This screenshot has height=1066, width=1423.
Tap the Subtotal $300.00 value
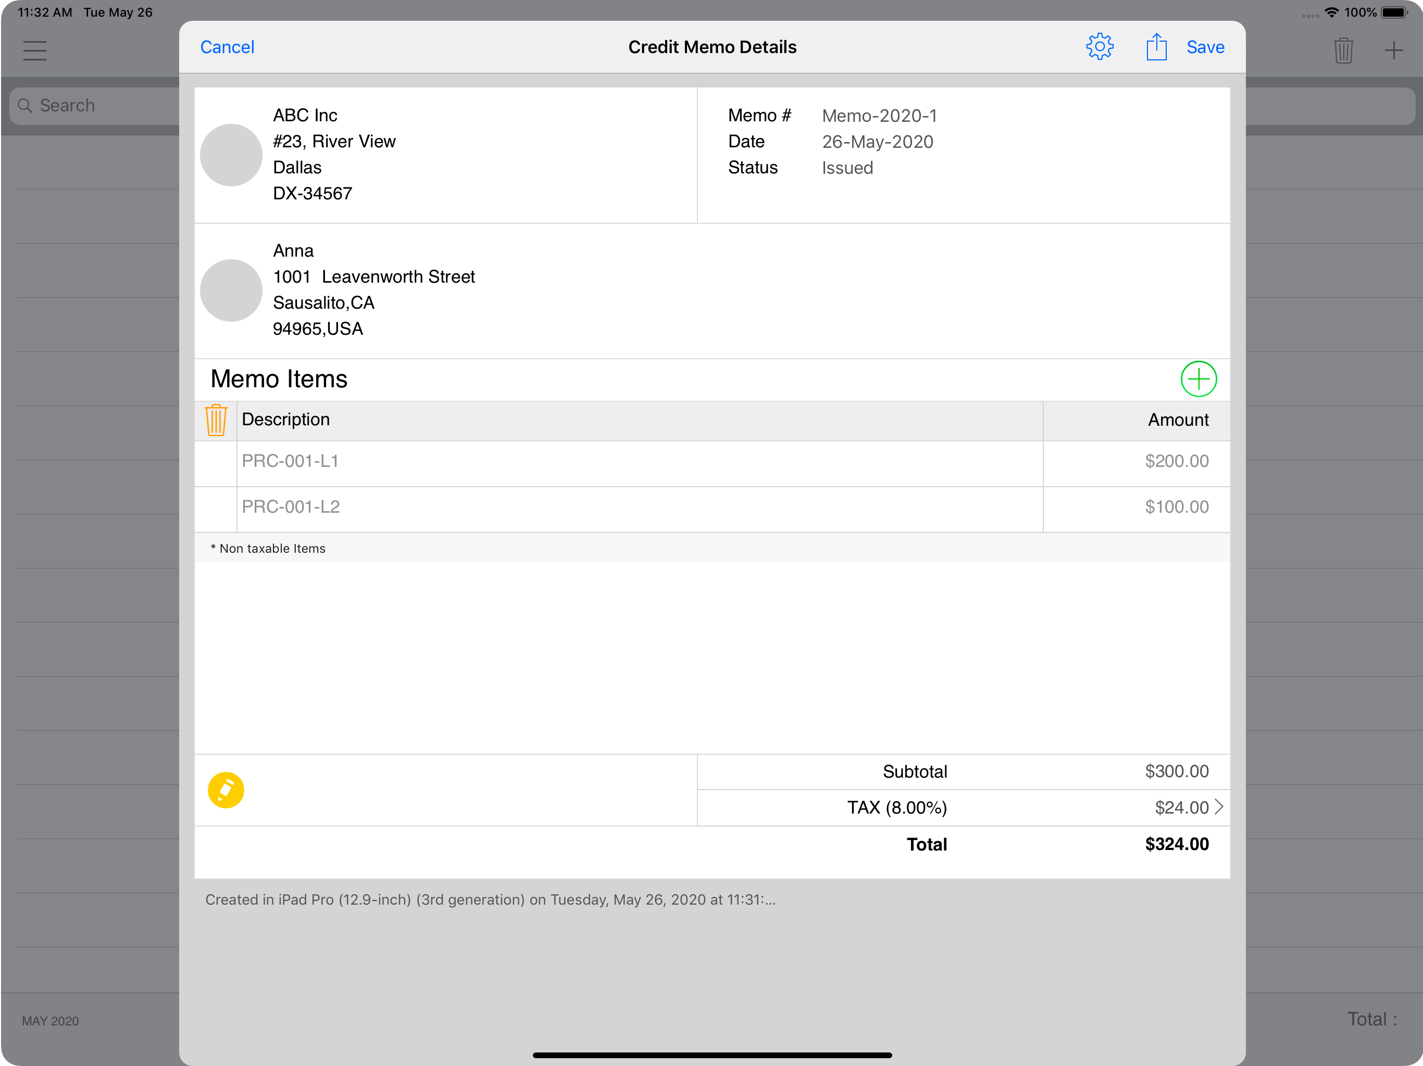[1177, 771]
